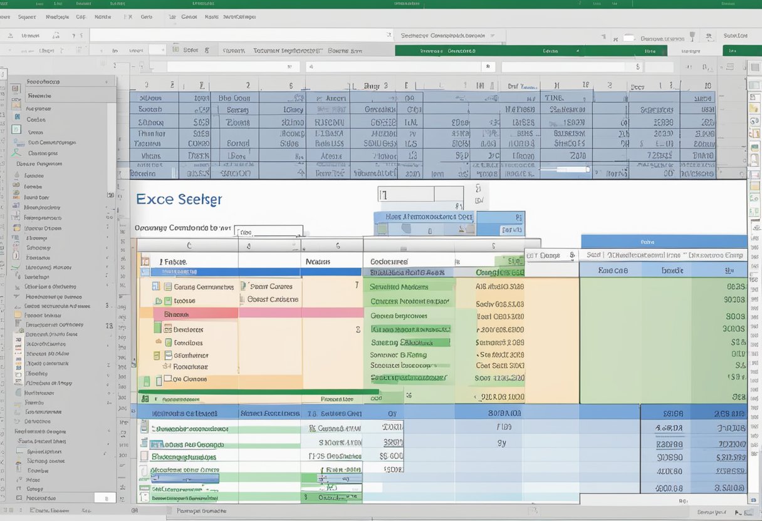This screenshot has height=521, width=762.
Task: Click the white slider bar in the blue table
Action: [x=564, y=169]
